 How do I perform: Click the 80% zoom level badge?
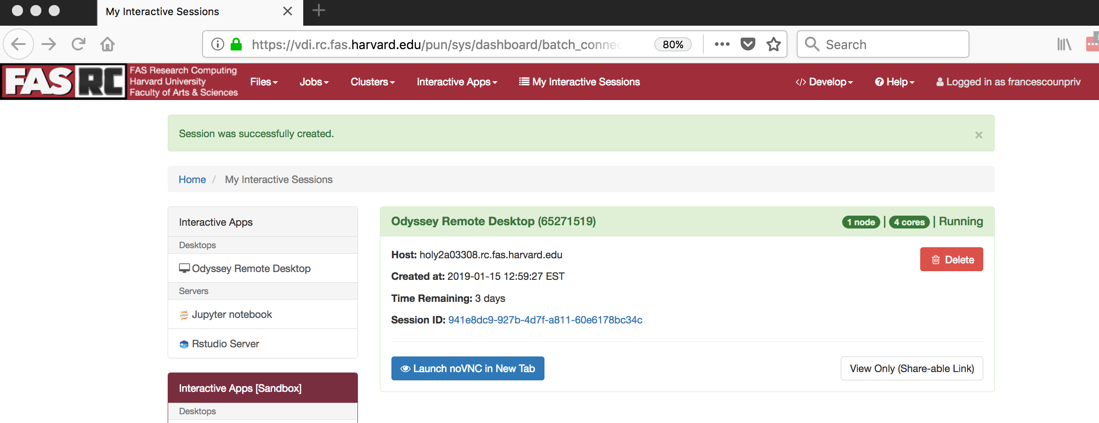coord(673,45)
